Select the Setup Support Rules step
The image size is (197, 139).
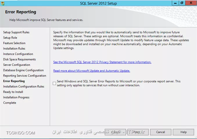point(16,32)
